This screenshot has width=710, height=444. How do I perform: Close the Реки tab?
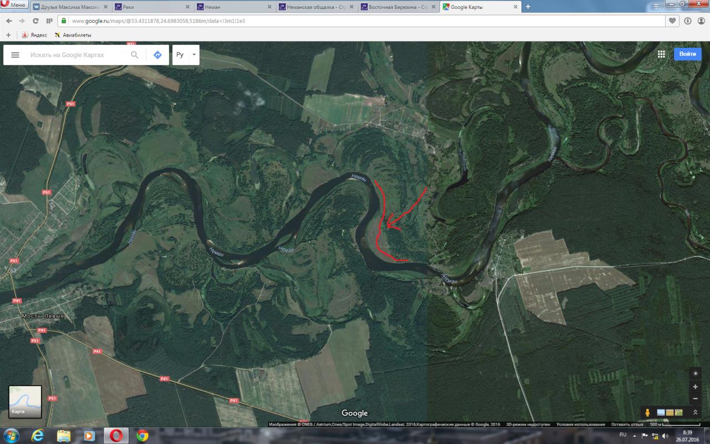pos(187,7)
